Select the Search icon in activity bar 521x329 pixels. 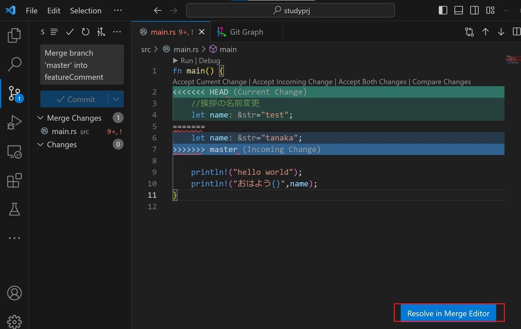14,64
